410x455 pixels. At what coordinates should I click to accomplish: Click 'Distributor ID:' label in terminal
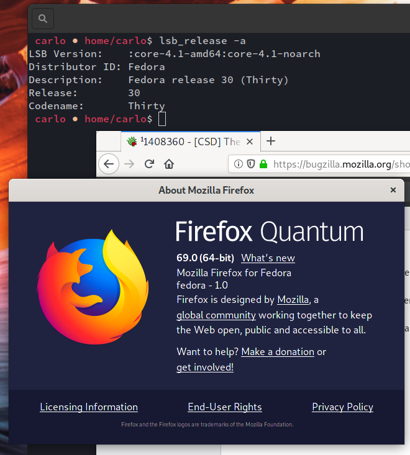(x=75, y=67)
